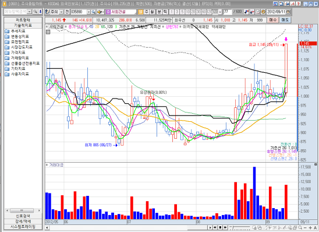Select the weekly (주) chart period
Viewport: 319px width, 232px height.
147,12
